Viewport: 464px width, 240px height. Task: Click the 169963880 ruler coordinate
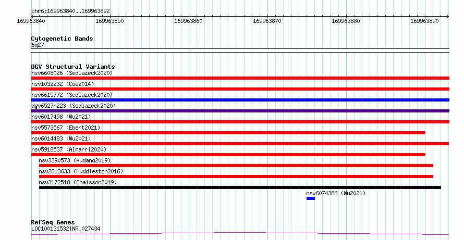[x=346, y=21]
